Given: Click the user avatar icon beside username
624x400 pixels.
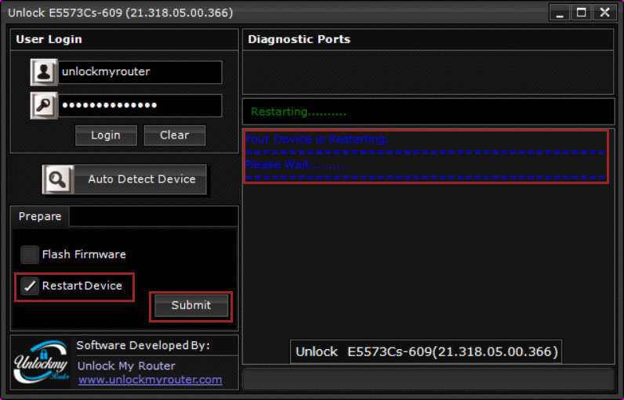Looking at the screenshot, I should (44, 72).
